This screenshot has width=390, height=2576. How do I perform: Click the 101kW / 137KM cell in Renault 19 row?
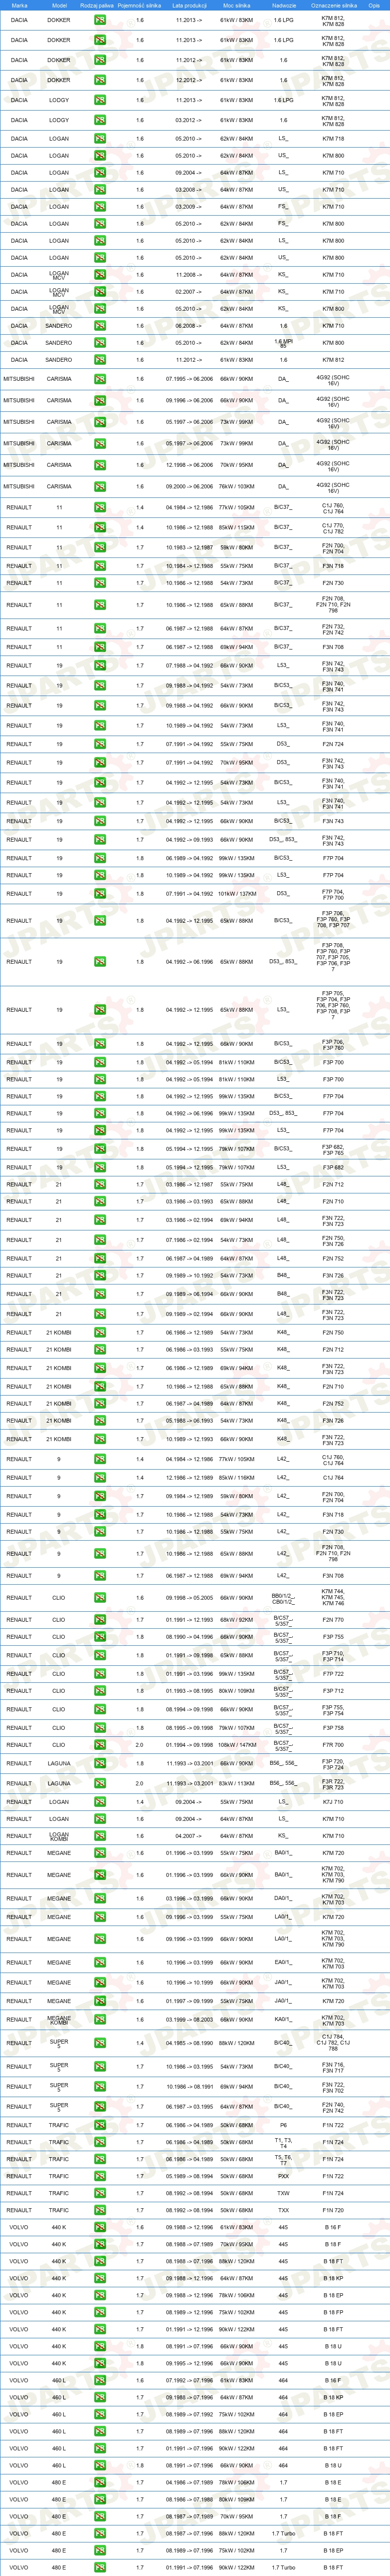pos(236,895)
